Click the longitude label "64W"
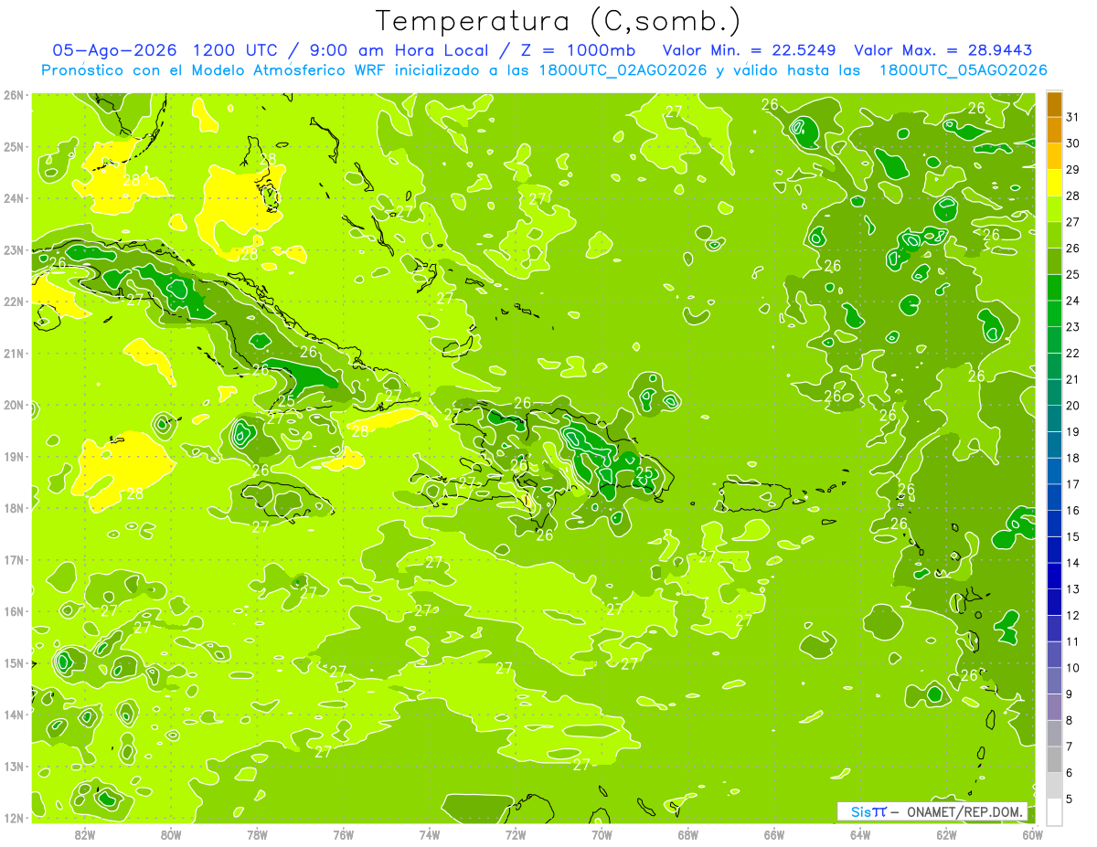This screenshot has height=847, width=1097. coord(860,834)
